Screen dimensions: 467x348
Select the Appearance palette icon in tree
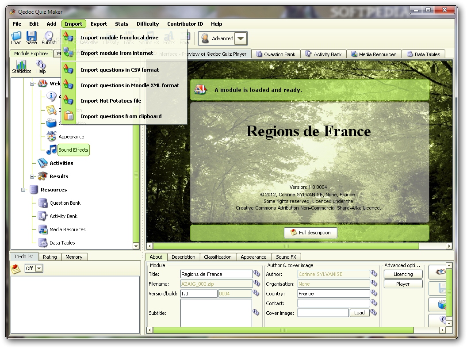[51, 136]
